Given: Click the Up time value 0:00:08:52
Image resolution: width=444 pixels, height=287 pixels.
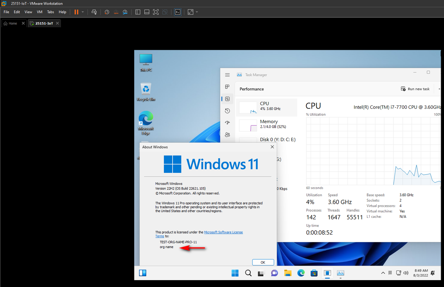Looking at the screenshot, I should coord(319,232).
